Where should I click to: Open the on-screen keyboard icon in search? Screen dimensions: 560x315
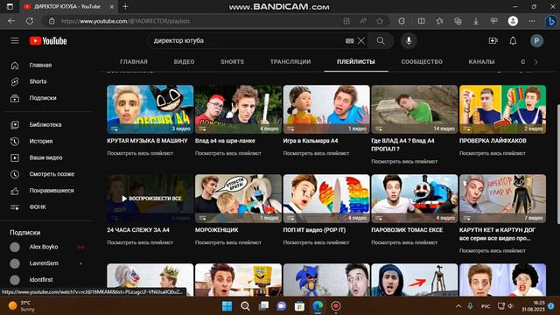[x=350, y=41]
